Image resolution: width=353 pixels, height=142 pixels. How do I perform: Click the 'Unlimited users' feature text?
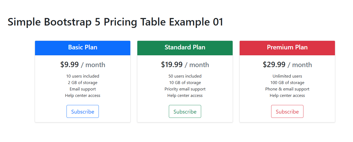coord(287,76)
